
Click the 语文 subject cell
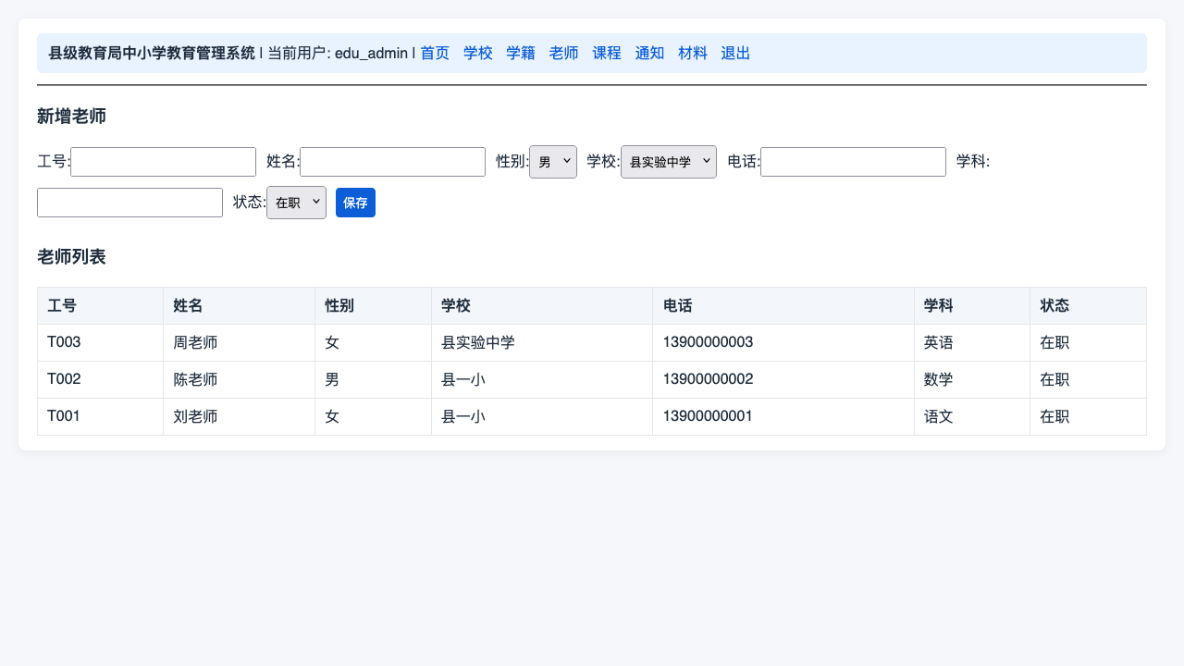pos(972,416)
